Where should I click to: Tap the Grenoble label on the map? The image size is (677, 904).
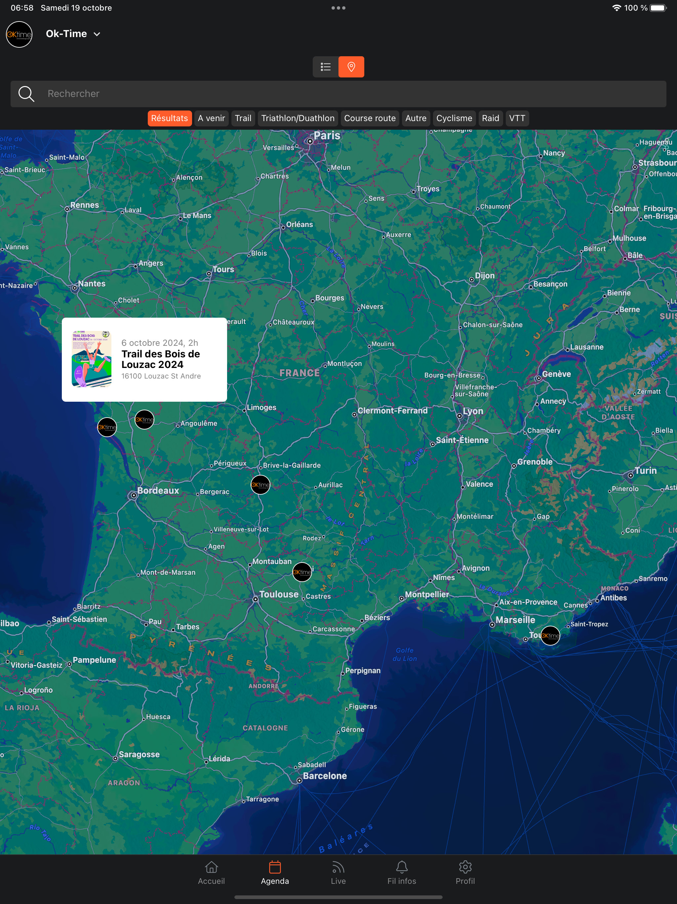[535, 462]
